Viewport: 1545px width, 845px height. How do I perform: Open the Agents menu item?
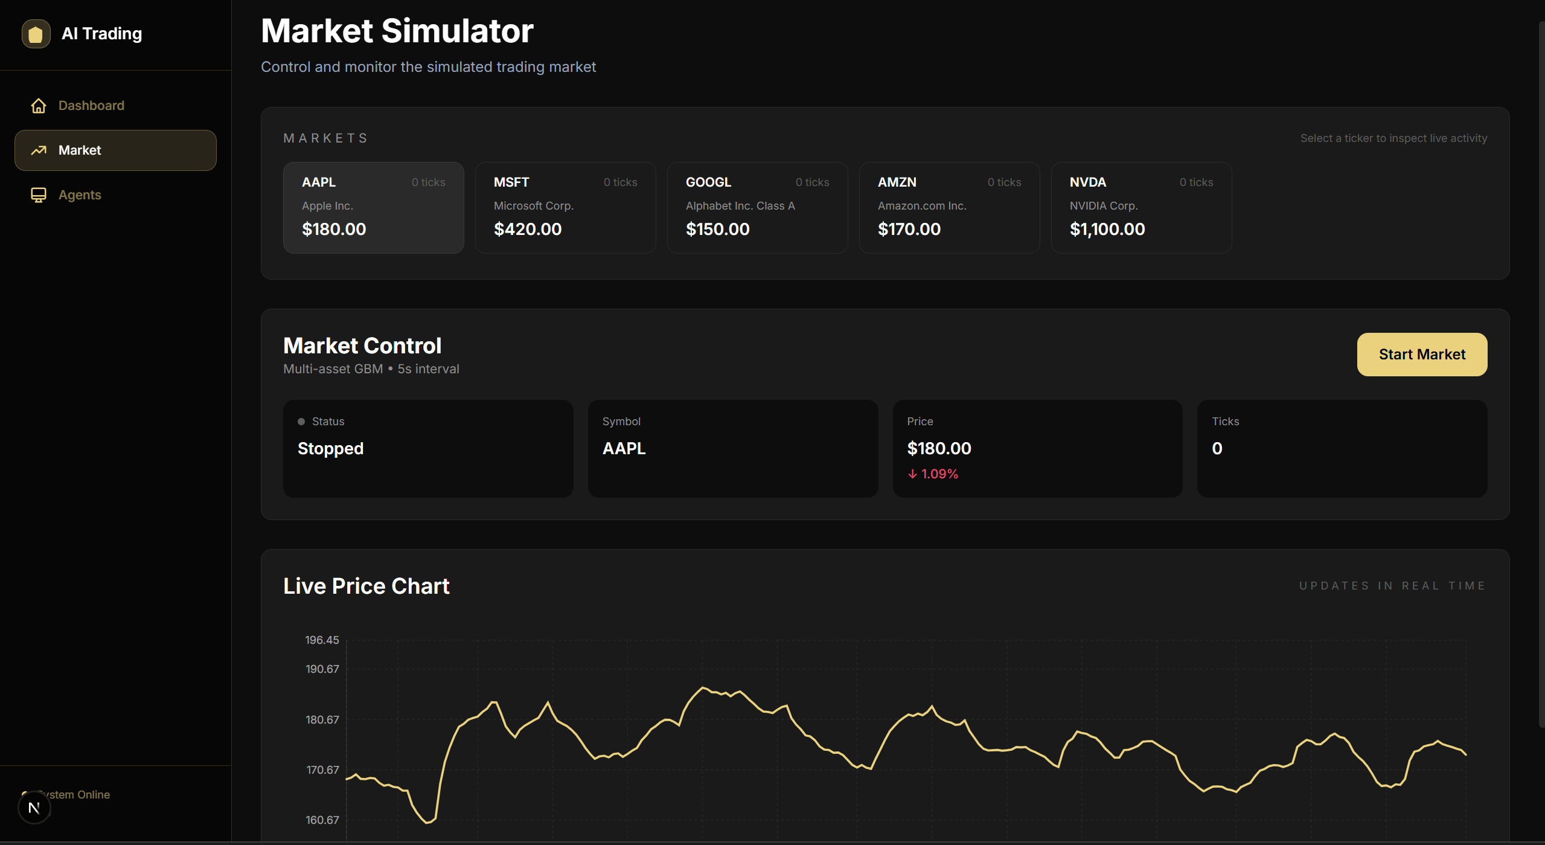point(80,195)
